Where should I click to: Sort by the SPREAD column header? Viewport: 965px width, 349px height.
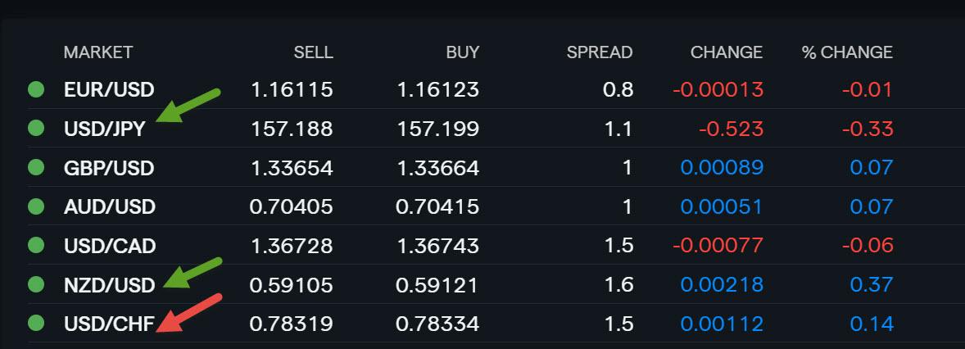pos(600,52)
